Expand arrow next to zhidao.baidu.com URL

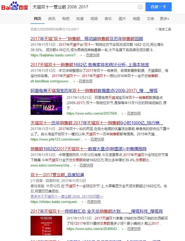82,202
